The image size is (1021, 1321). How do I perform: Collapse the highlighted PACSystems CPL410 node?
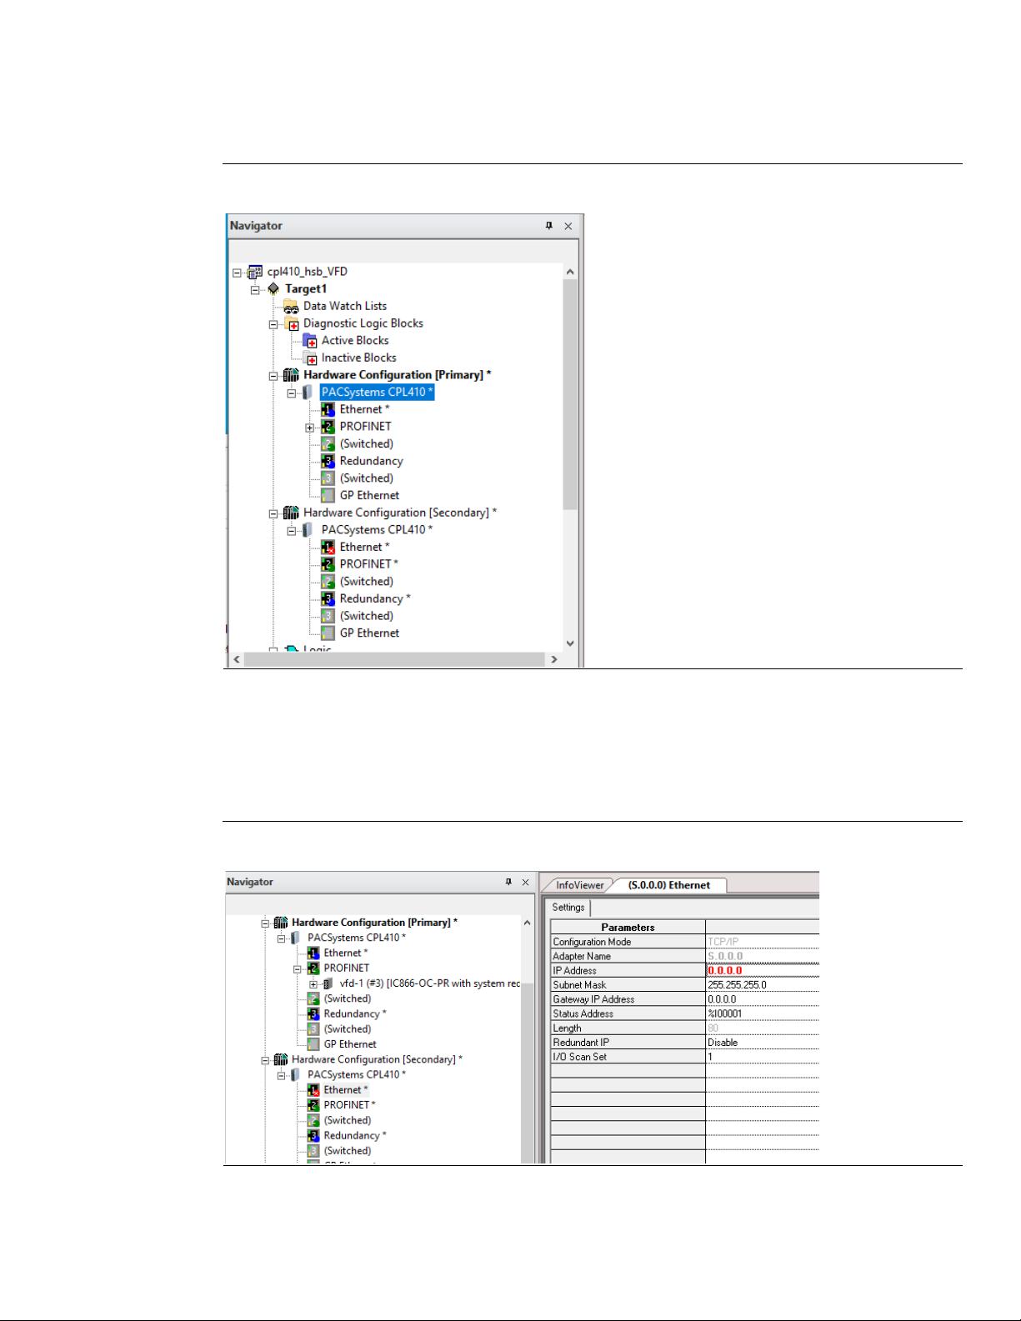pos(292,393)
